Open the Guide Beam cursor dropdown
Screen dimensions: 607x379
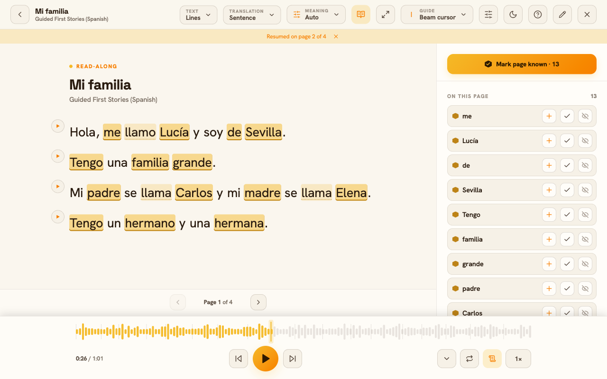[437, 15]
